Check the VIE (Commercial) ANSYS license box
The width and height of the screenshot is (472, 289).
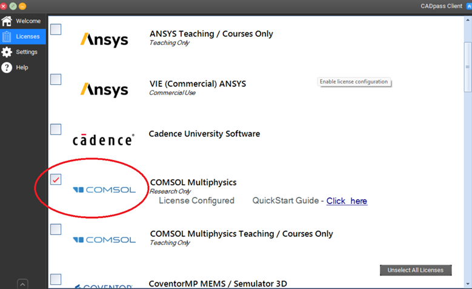click(x=56, y=79)
